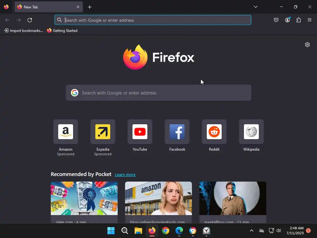
Task: Close the New Tab tab
Action: (x=78, y=7)
